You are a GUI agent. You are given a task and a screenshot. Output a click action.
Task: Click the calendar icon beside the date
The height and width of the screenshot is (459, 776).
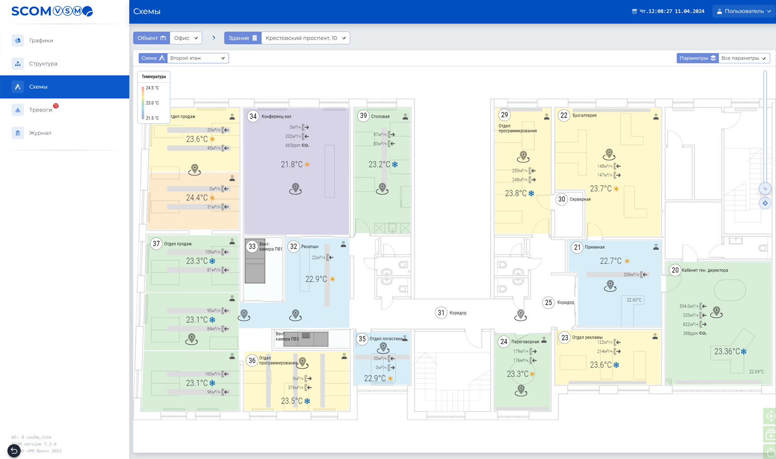point(634,12)
